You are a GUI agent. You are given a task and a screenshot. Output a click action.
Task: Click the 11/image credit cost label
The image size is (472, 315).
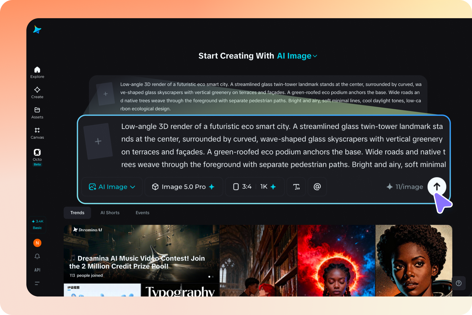click(405, 187)
